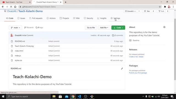This screenshot has height=99, width=176.
Task: Click the taskbar clock and date
Action: coord(164,97)
